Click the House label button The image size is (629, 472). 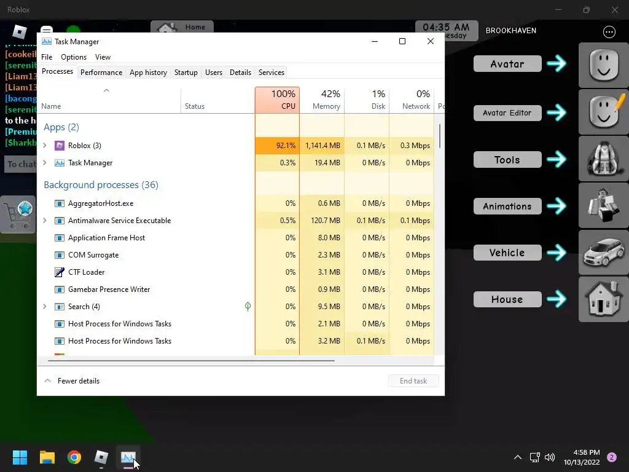click(507, 299)
